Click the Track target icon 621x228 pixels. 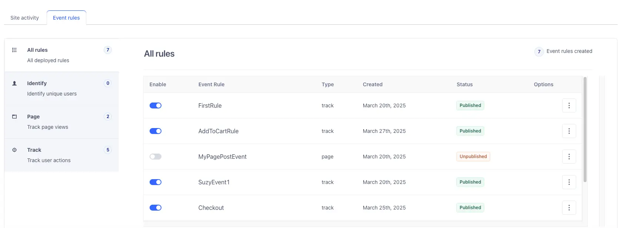tap(14, 150)
